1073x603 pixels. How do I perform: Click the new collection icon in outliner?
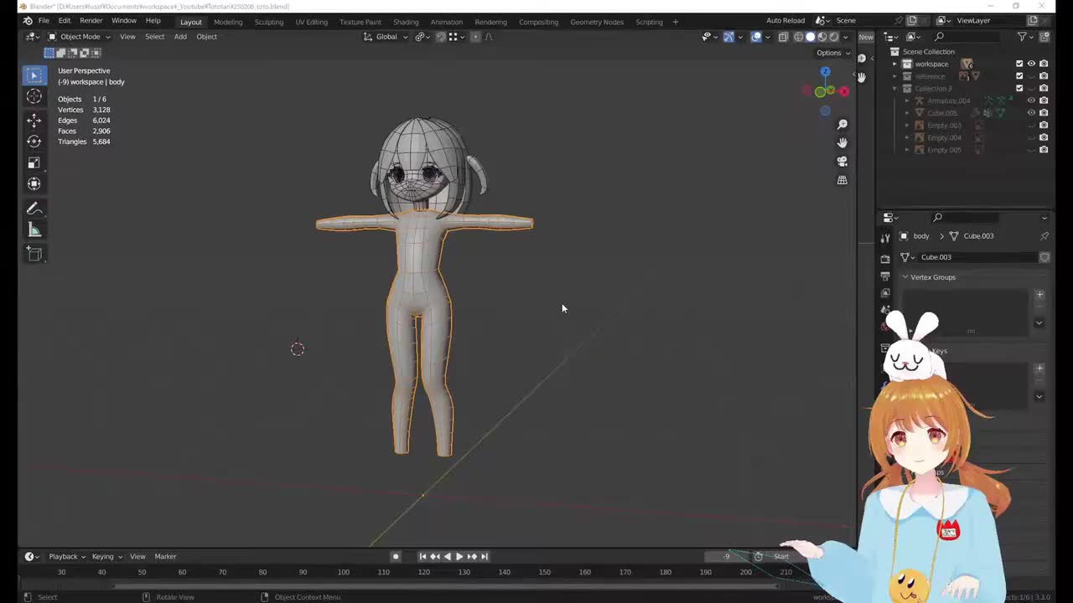point(1044,37)
